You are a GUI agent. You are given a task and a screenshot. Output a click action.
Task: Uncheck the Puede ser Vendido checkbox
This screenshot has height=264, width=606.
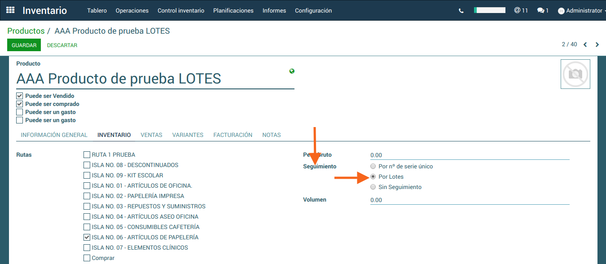point(20,96)
